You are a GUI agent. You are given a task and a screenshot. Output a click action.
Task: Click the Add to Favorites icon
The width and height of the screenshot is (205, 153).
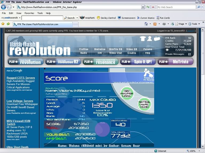pyautogui.click(x=8, y=24)
